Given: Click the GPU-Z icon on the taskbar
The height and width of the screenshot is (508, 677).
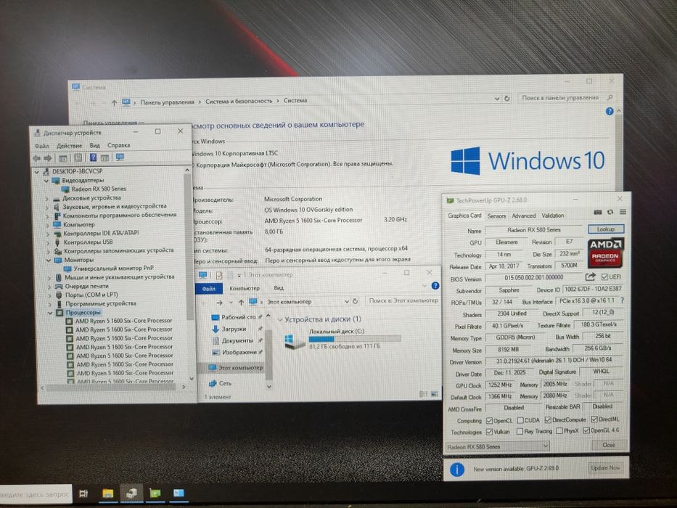Looking at the screenshot, I should [155, 493].
